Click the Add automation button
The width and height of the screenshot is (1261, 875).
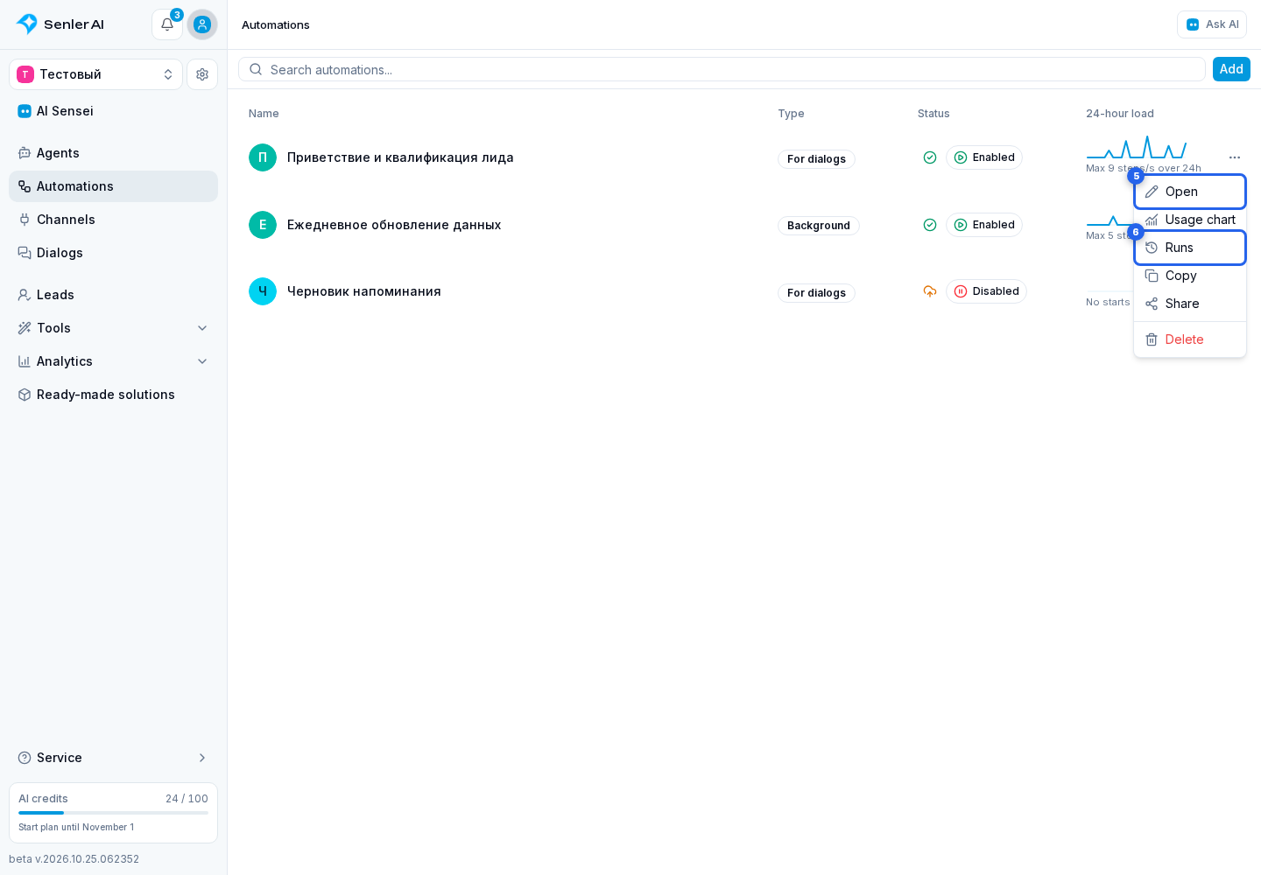pyautogui.click(x=1231, y=69)
